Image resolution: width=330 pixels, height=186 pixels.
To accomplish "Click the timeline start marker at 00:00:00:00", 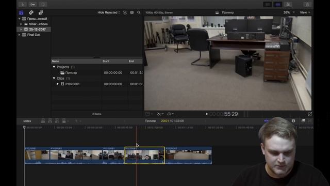I will [24, 128].
